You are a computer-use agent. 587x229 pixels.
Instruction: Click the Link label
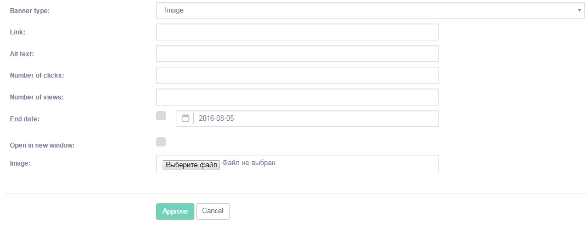(17, 32)
